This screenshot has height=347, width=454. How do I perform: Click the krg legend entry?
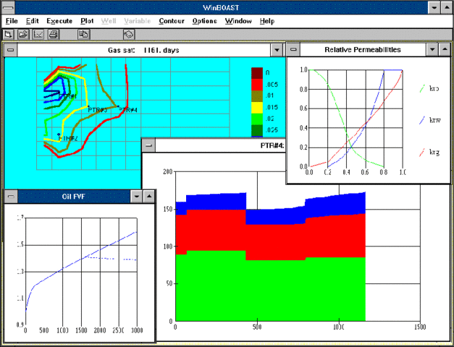pyautogui.click(x=429, y=152)
